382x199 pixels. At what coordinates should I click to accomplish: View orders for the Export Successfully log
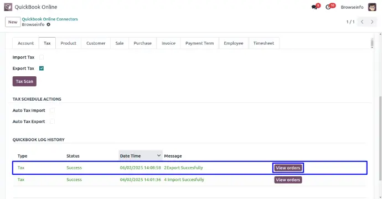tap(288, 168)
